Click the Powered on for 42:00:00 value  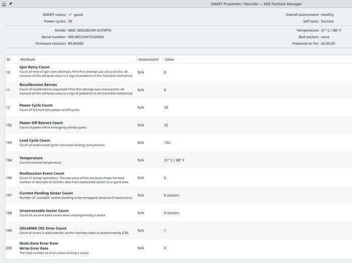(x=328, y=44)
